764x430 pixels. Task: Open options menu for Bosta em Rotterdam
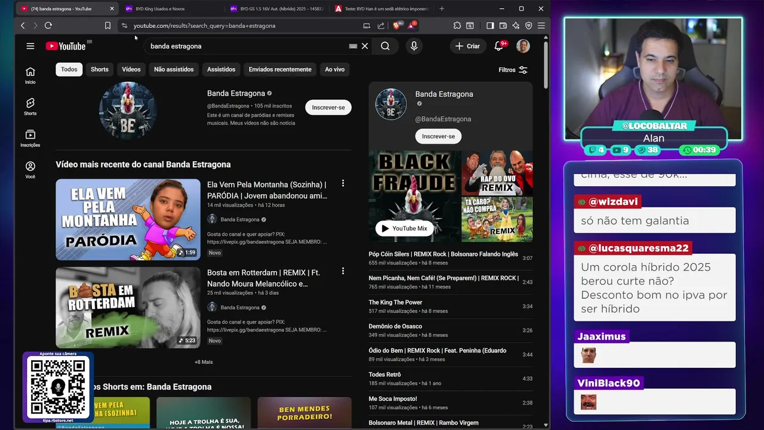tap(343, 271)
